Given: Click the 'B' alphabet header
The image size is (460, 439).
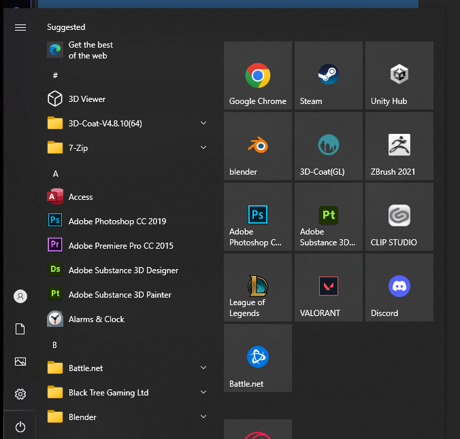Looking at the screenshot, I should coord(55,345).
